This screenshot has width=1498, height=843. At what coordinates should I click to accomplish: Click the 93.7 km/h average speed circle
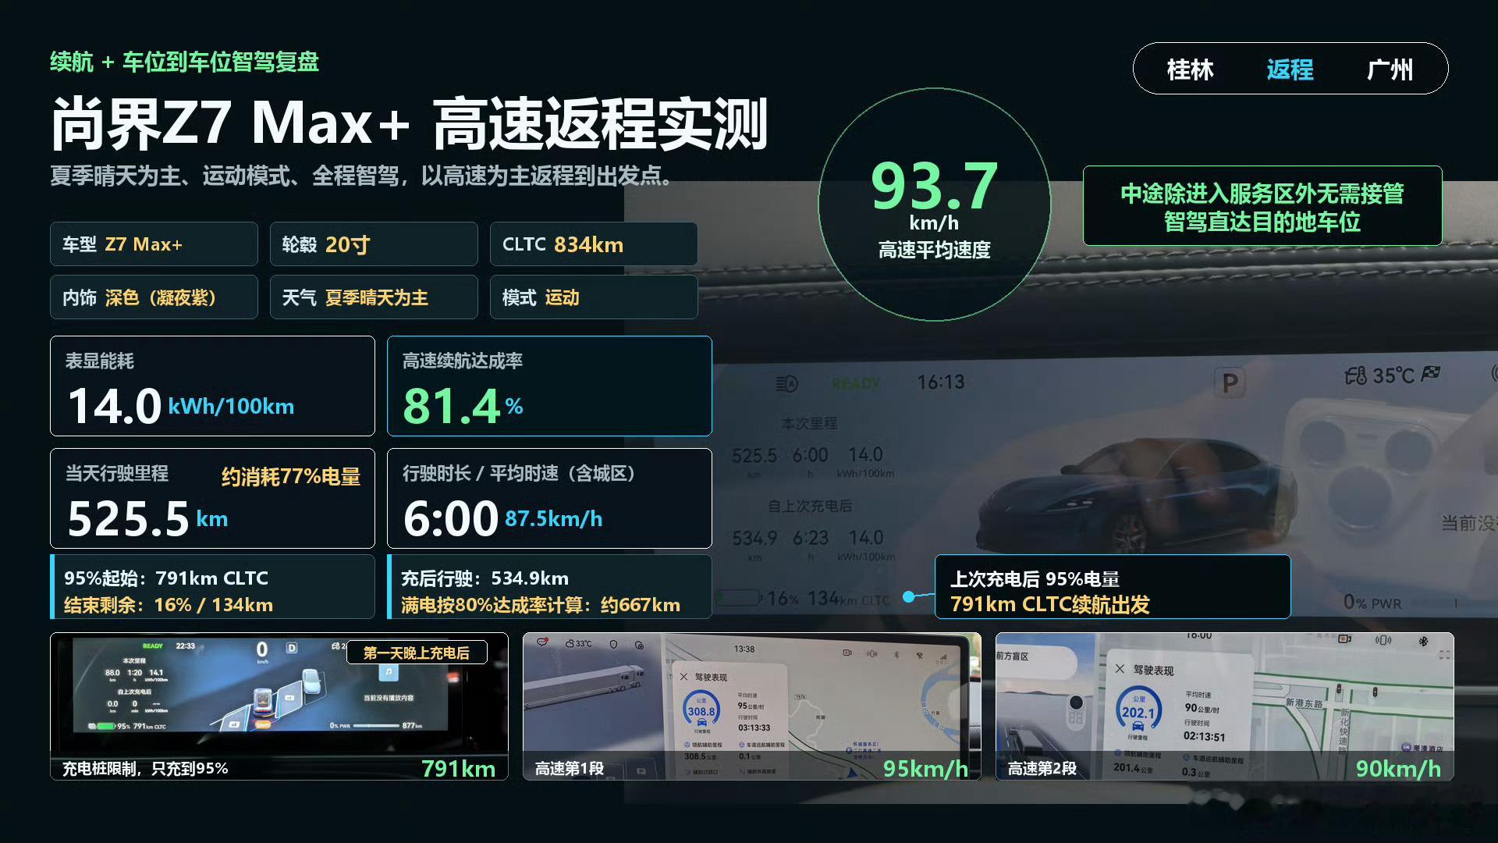coord(934,205)
